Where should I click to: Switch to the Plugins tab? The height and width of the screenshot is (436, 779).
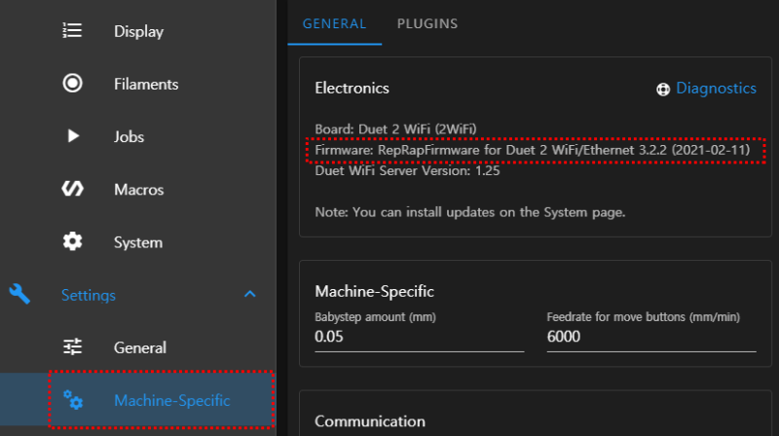[x=427, y=23]
